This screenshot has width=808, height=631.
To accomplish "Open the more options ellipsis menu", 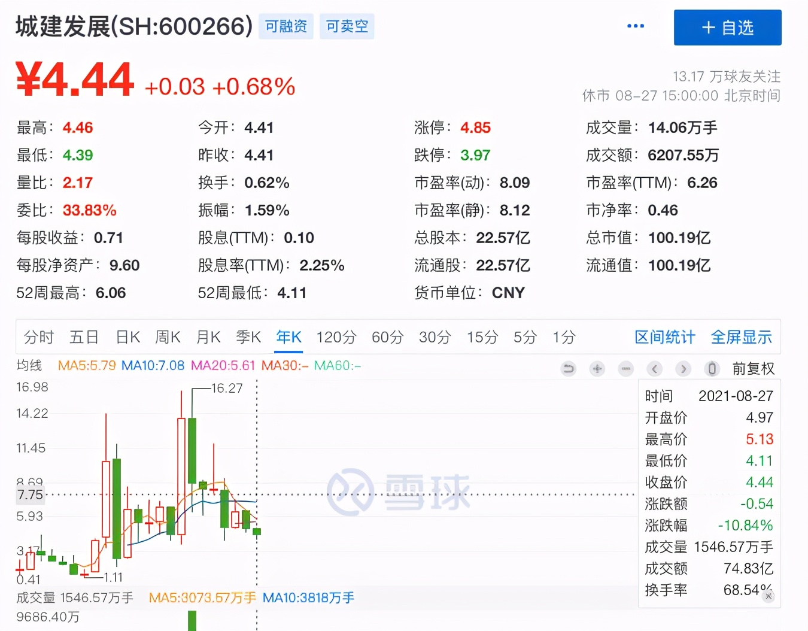I will tap(635, 25).
